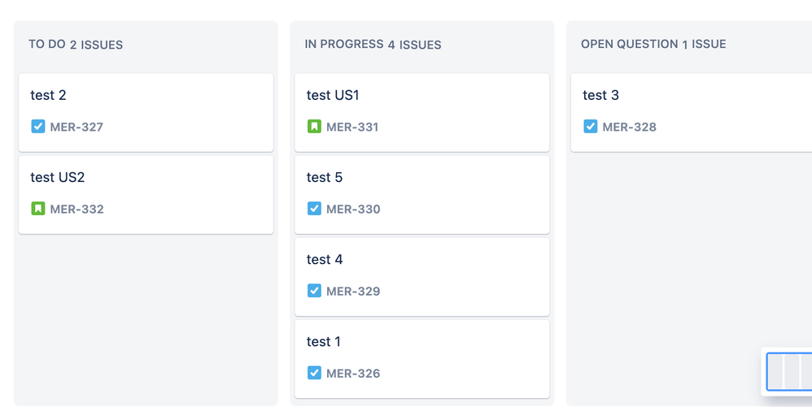This screenshot has height=407, width=812.
Task: Open the issue key link MER-332
Action: point(76,210)
